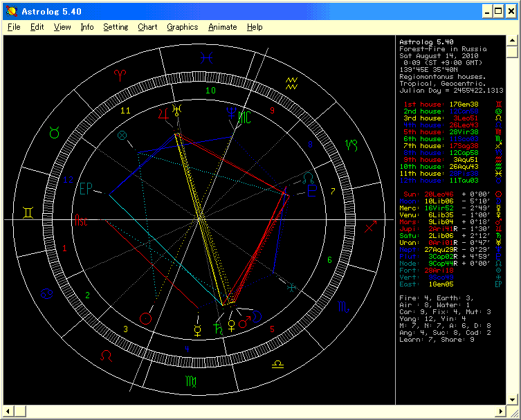Click the 'Forest-Fire in Russia' chart title
This screenshot has height=420, width=521.
click(x=443, y=49)
